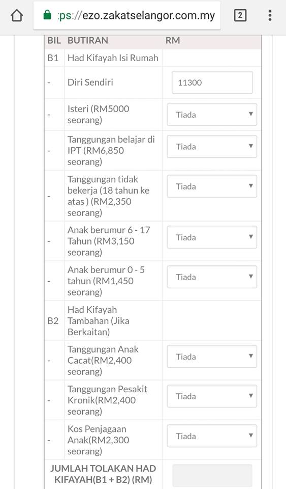Click the Had Kifayah Isi Rumah row label
286x489 pixels.
coord(113,58)
